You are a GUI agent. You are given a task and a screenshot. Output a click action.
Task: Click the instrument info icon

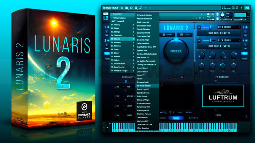[213, 14]
